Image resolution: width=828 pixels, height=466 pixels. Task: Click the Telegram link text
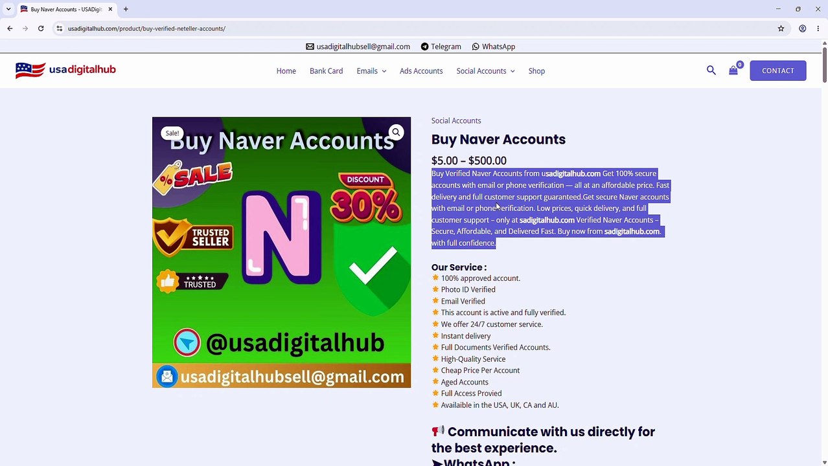coord(446,47)
